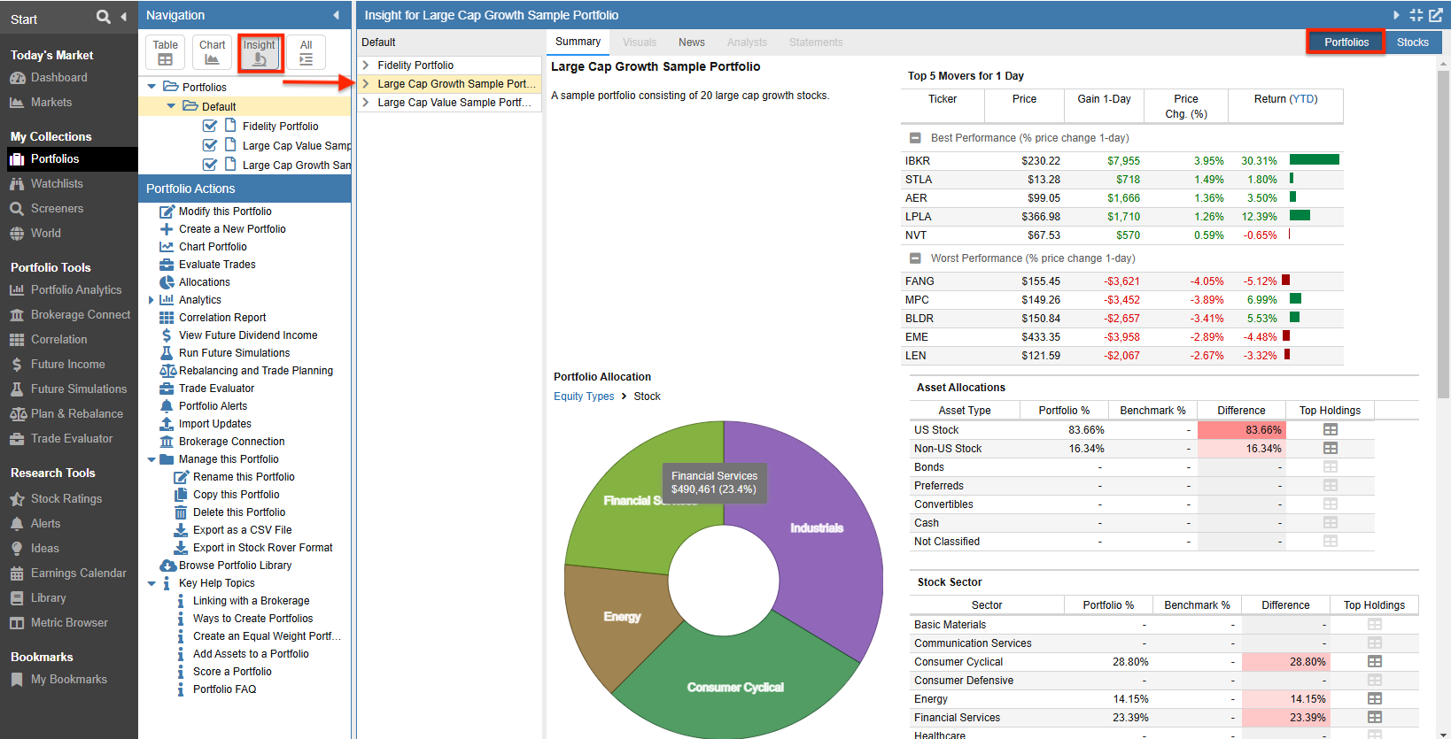Show top holdings for US Stock

point(1330,430)
